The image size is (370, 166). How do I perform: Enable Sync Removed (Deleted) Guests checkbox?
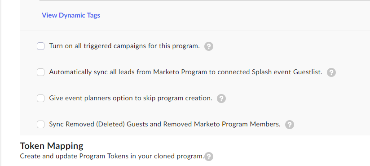40,124
